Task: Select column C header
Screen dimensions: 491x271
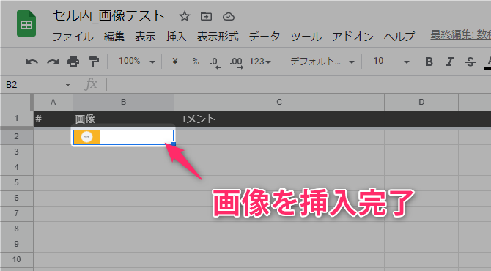Action: [279, 102]
